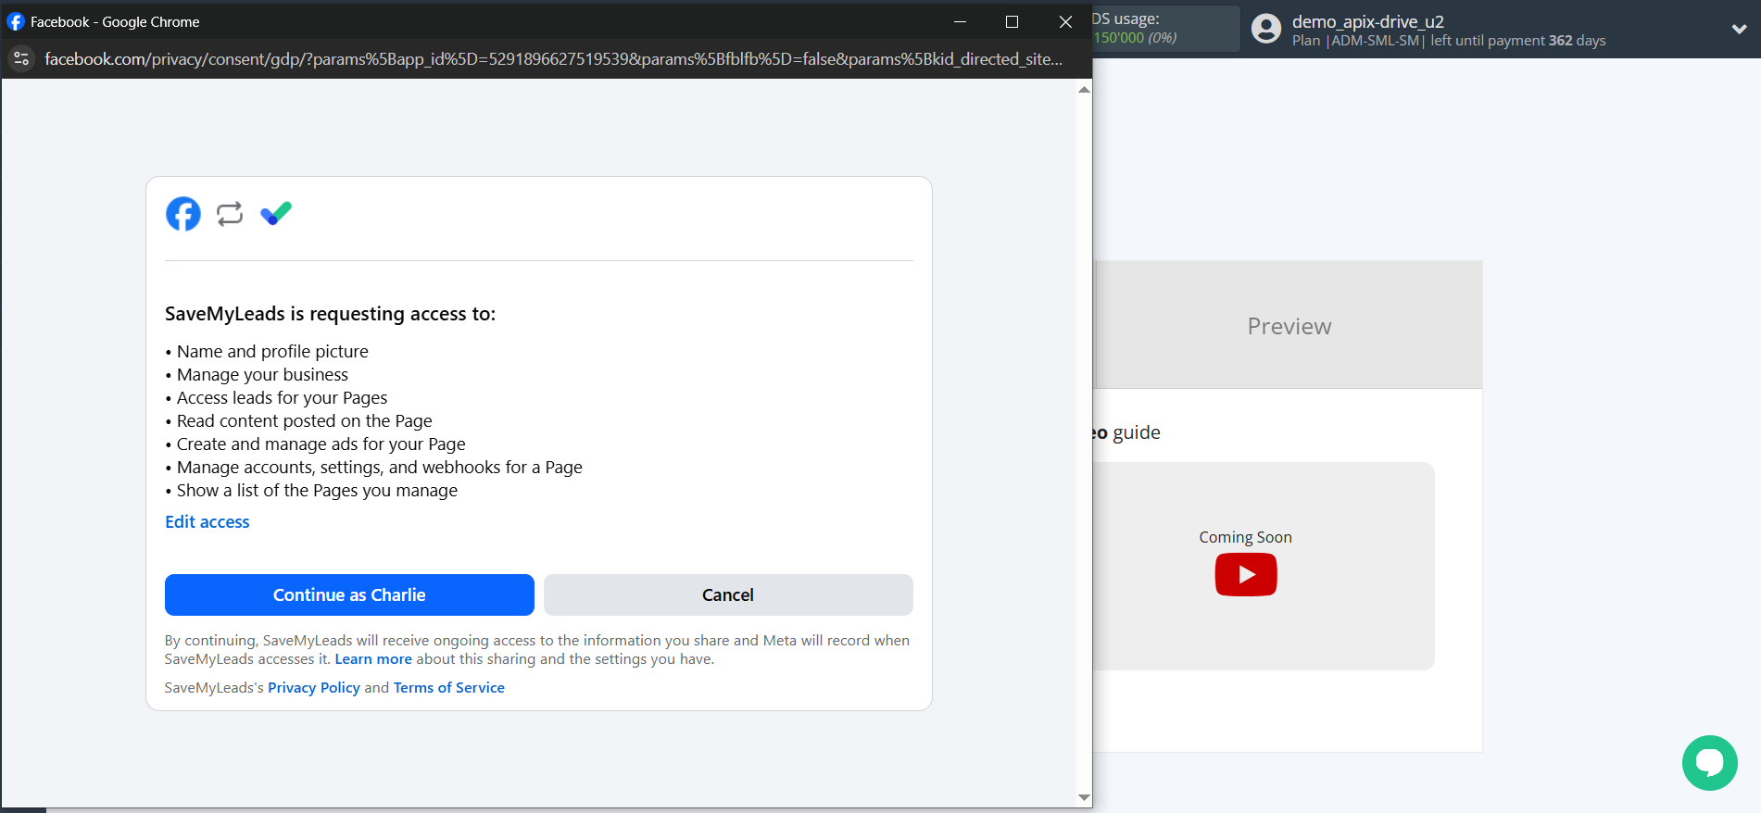The width and height of the screenshot is (1761, 813).
Task: Cancel the Facebook access request
Action: pos(727,595)
